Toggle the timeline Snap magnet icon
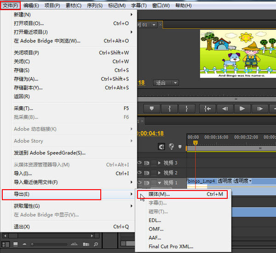The width and height of the screenshot is (276, 253). pos(161,147)
